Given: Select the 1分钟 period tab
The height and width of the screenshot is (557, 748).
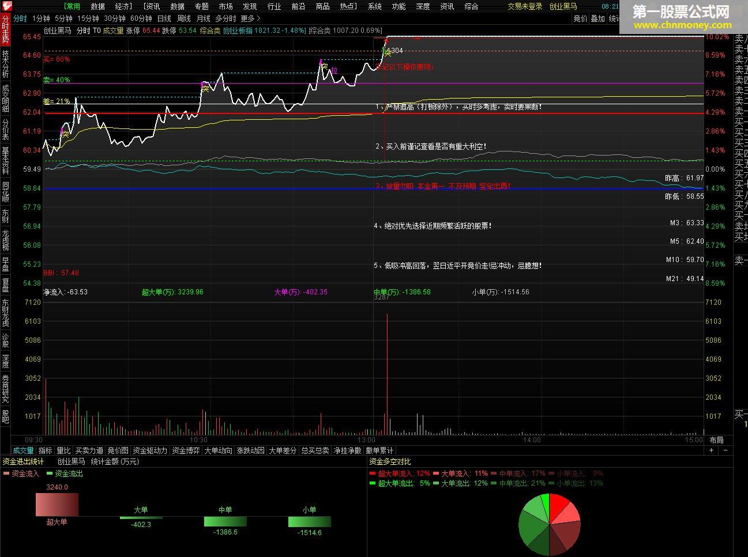Looking at the screenshot, I should tap(41, 18).
